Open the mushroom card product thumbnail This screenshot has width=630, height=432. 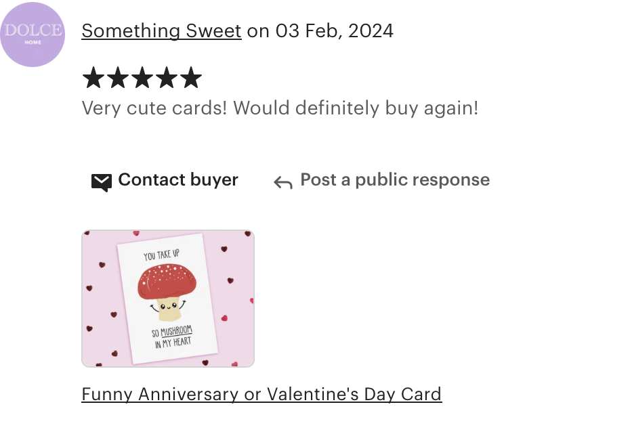[168, 299]
